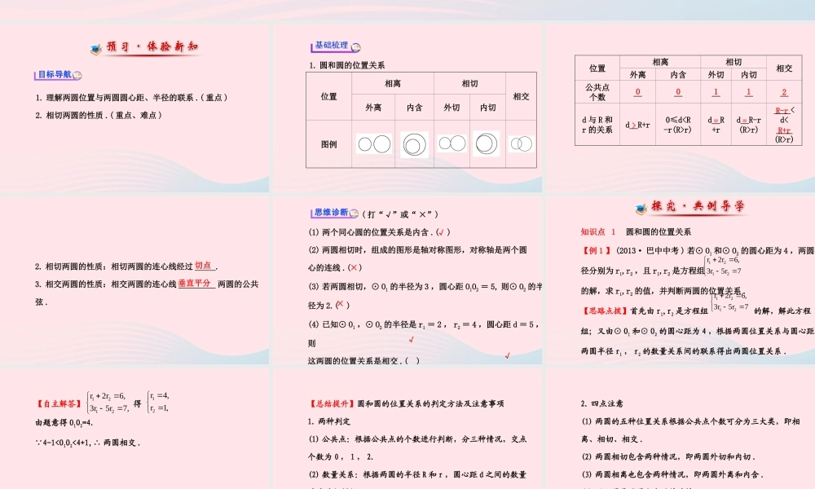Click the red 2 under 相交 column
Image resolution: width=815 pixels, height=489 pixels.
click(x=784, y=92)
